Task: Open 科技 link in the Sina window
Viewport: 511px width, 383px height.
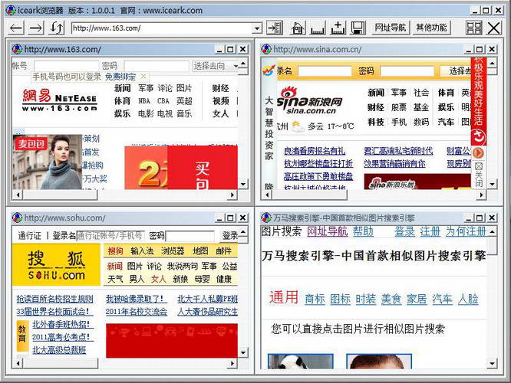Action: click(x=376, y=123)
